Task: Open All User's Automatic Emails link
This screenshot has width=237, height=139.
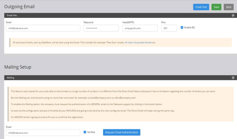Action: point(138,43)
